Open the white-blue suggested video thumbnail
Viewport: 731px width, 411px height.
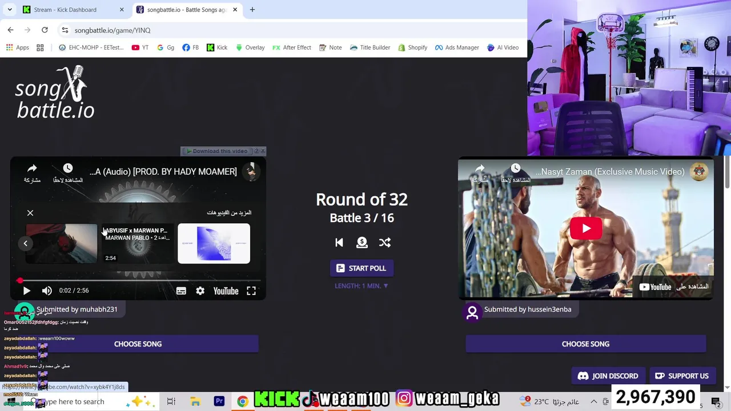coord(214,244)
